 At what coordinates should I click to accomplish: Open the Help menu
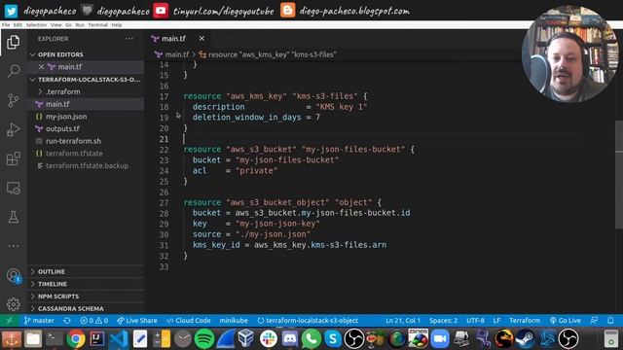117,24
